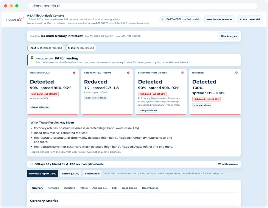Click the 1.7 · spread 1.7–1.8 value

point(101,88)
